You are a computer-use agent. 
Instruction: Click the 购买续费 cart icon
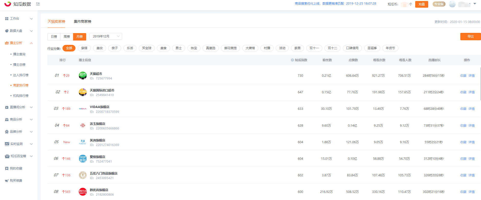click(7, 181)
